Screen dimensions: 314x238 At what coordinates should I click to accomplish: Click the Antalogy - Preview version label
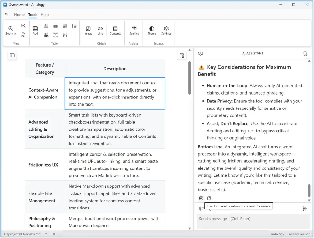coord(290,234)
